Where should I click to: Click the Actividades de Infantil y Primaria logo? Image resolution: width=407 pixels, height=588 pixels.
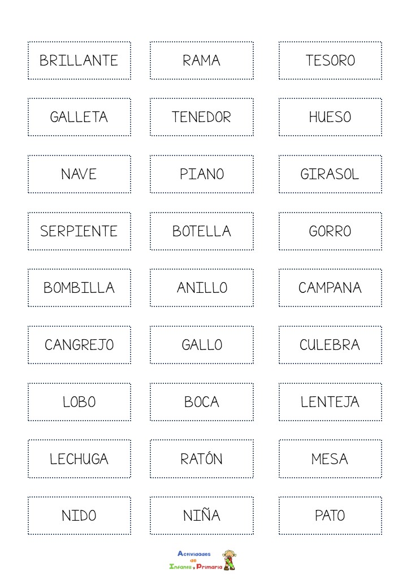tap(202, 560)
